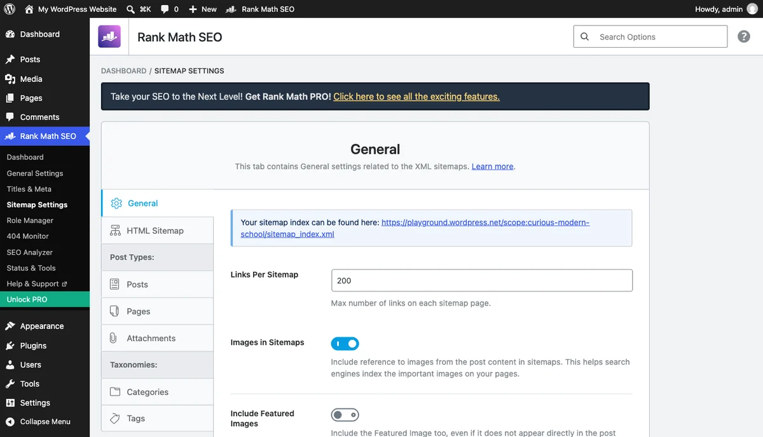Open the Pages sitemap tab
Image resolution: width=763 pixels, height=437 pixels.
(x=158, y=311)
